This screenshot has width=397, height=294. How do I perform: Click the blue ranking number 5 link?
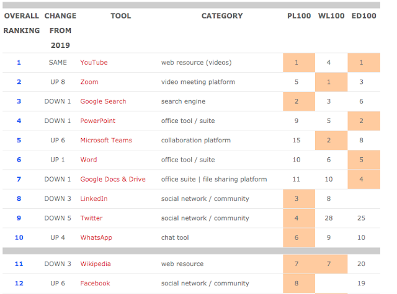coord(19,140)
